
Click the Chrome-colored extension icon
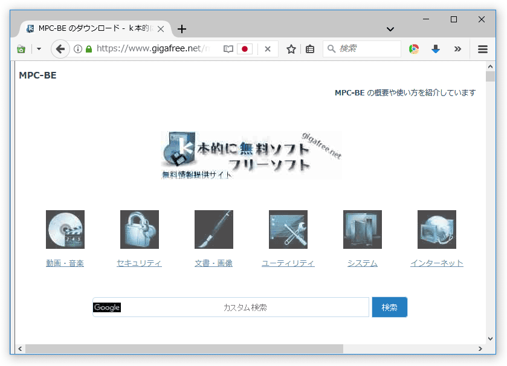414,49
